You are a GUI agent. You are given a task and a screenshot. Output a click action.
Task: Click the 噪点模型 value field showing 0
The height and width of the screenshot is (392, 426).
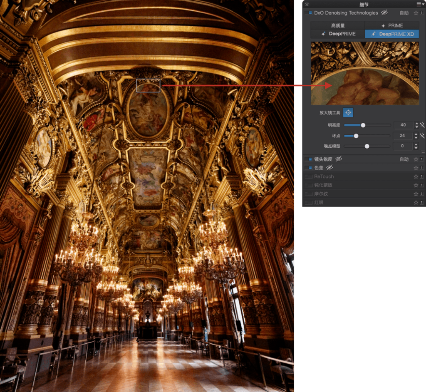(402, 146)
